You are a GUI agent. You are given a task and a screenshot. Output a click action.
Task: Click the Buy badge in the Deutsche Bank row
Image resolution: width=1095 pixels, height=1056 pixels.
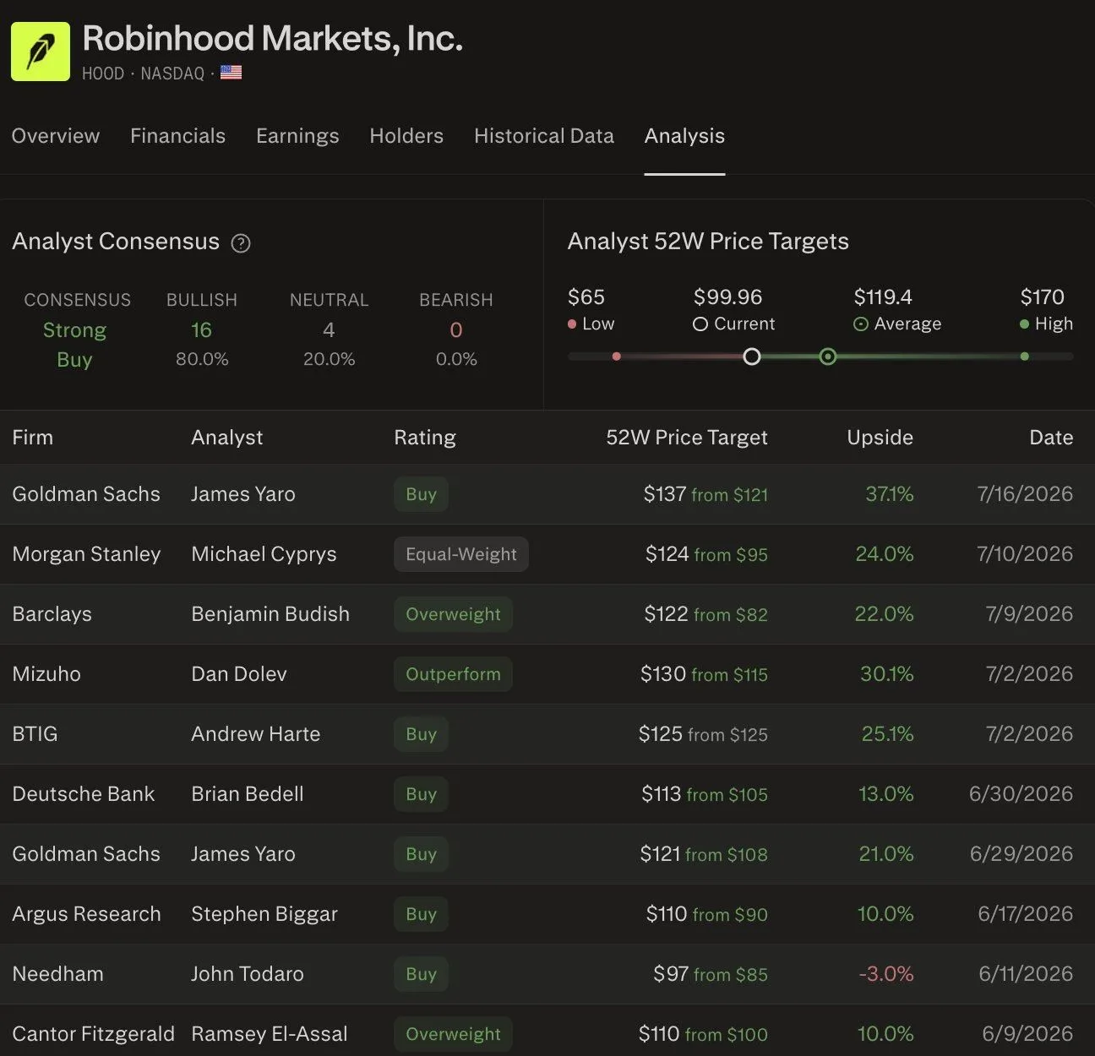pos(421,794)
